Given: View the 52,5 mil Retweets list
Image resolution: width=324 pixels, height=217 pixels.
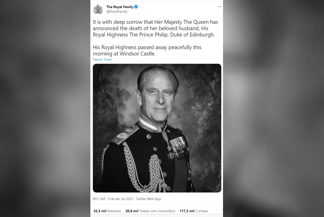Looking at the screenshot, I should click(107, 211).
